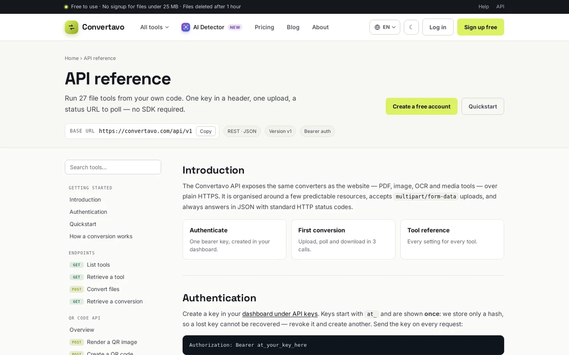
Task: Click the Convertavo logo icon
Action: pyautogui.click(x=72, y=27)
